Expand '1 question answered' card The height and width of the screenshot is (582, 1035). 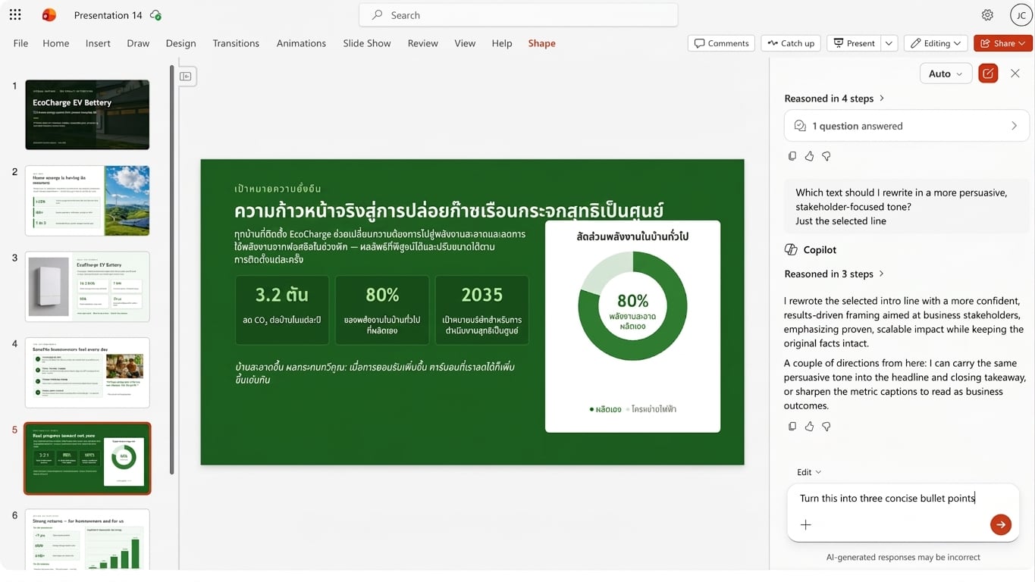coord(906,126)
